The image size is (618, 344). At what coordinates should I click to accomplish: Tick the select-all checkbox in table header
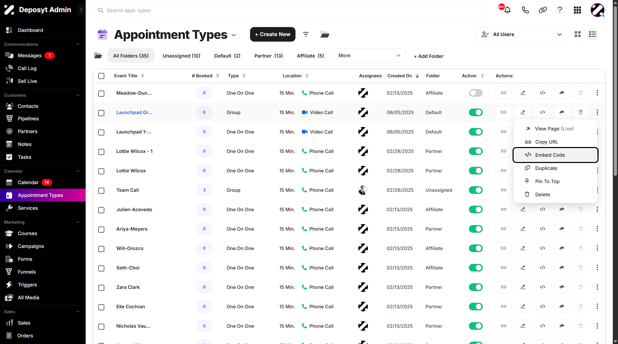click(101, 76)
